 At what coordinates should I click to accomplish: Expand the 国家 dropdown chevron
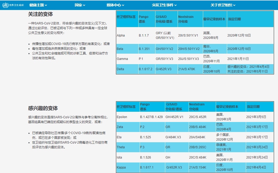click(84, 5)
